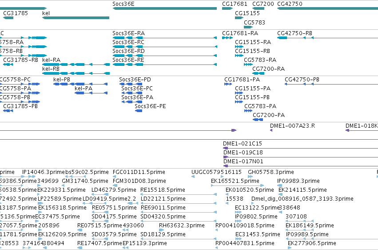Open the Socs36E-RC transcript label

128,42
